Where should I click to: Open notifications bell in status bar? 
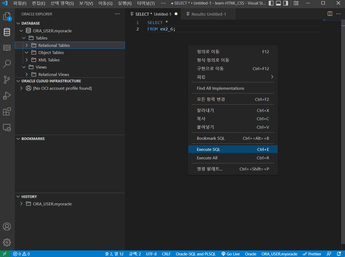click(x=339, y=254)
